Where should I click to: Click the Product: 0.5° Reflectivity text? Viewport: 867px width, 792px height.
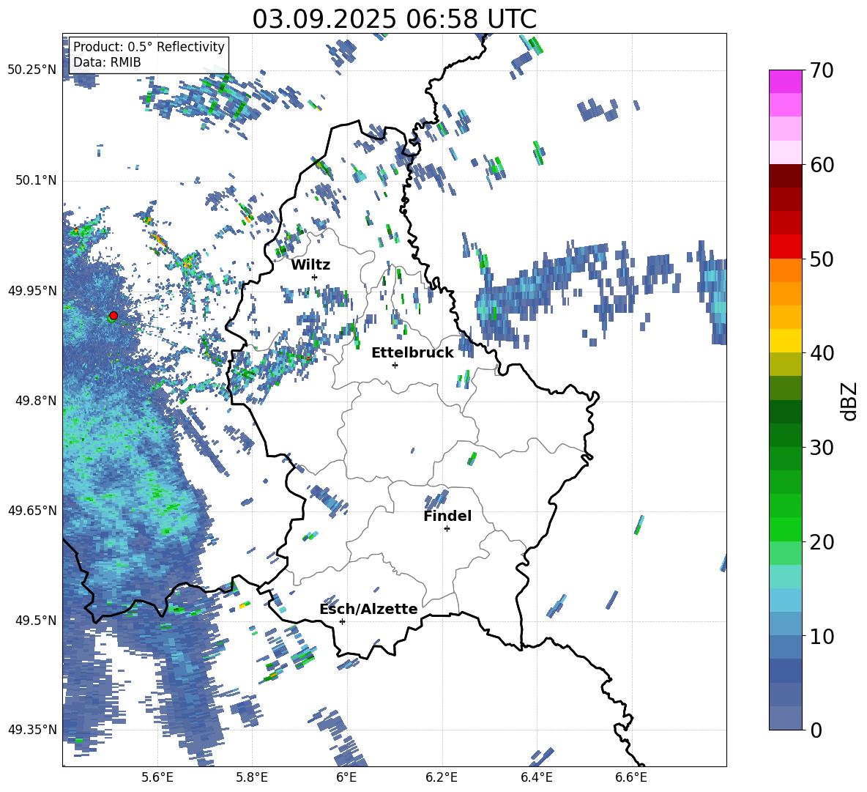point(149,47)
